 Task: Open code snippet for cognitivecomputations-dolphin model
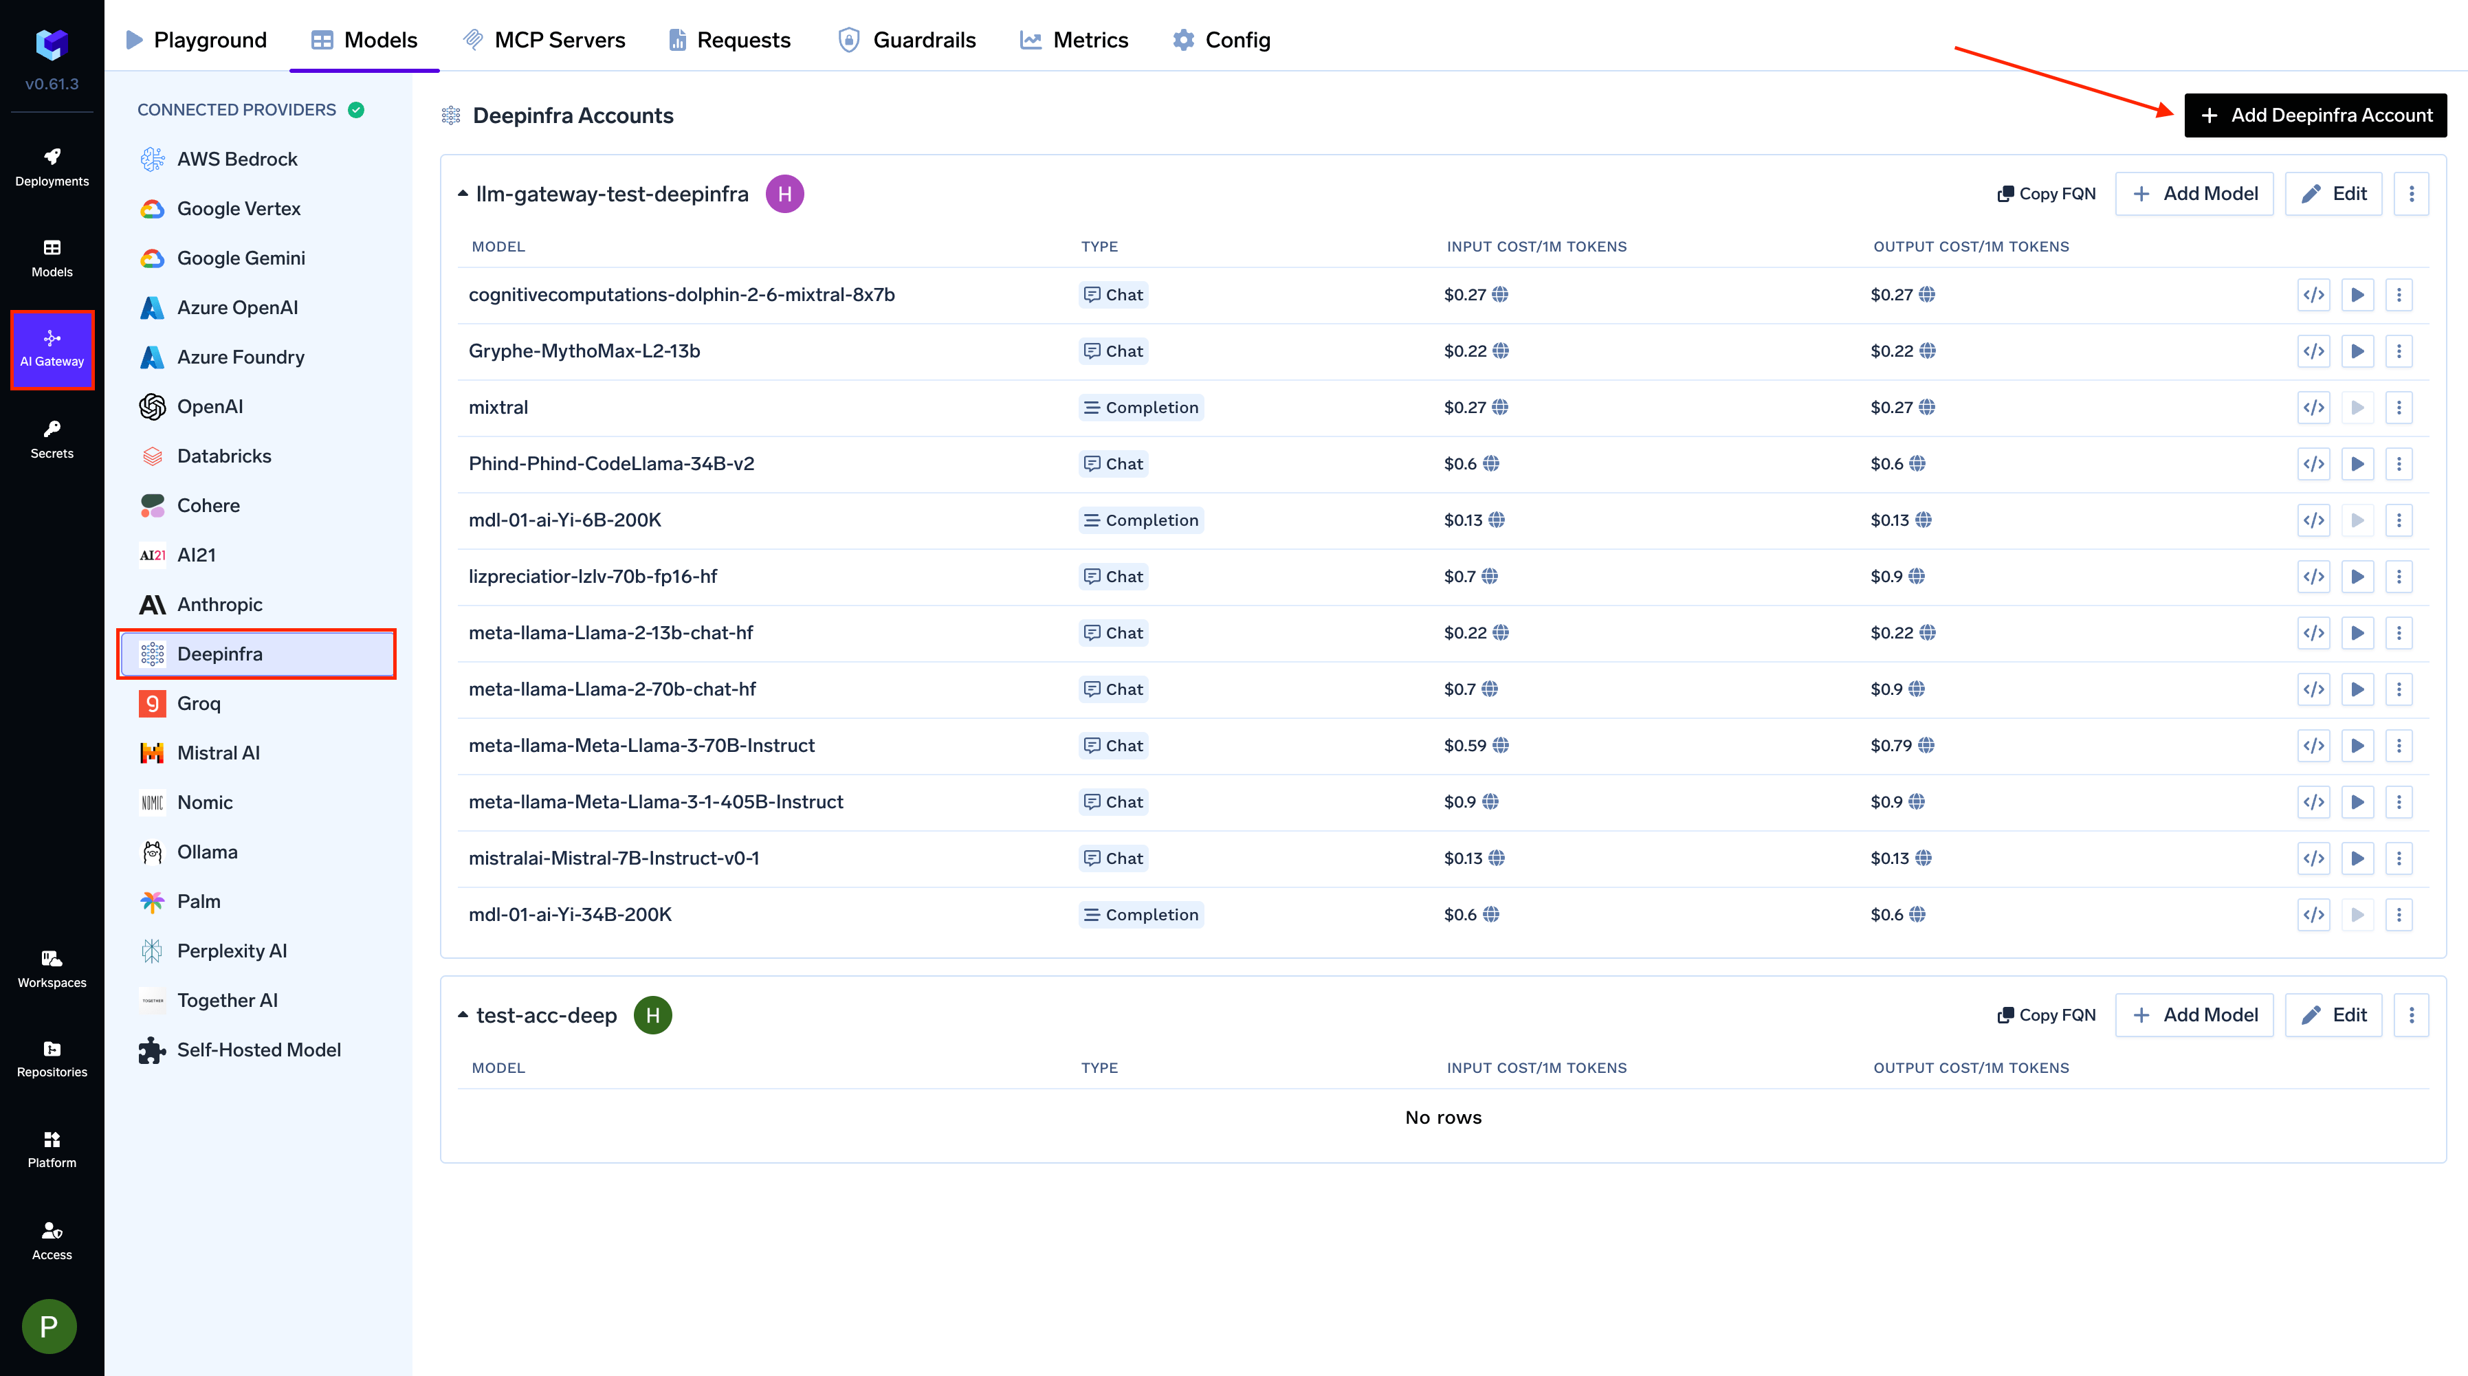2314,295
